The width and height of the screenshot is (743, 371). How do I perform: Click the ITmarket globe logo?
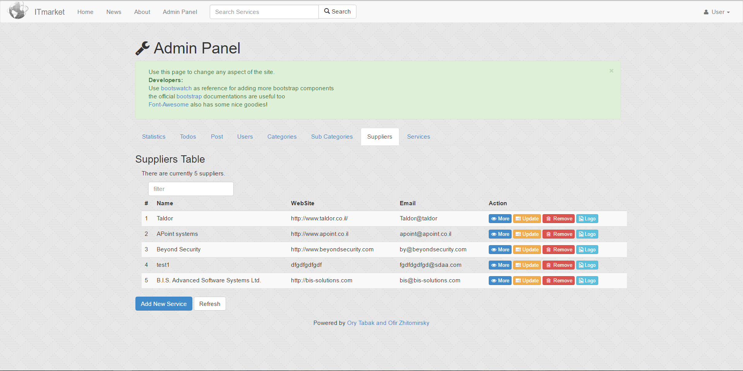click(x=18, y=10)
